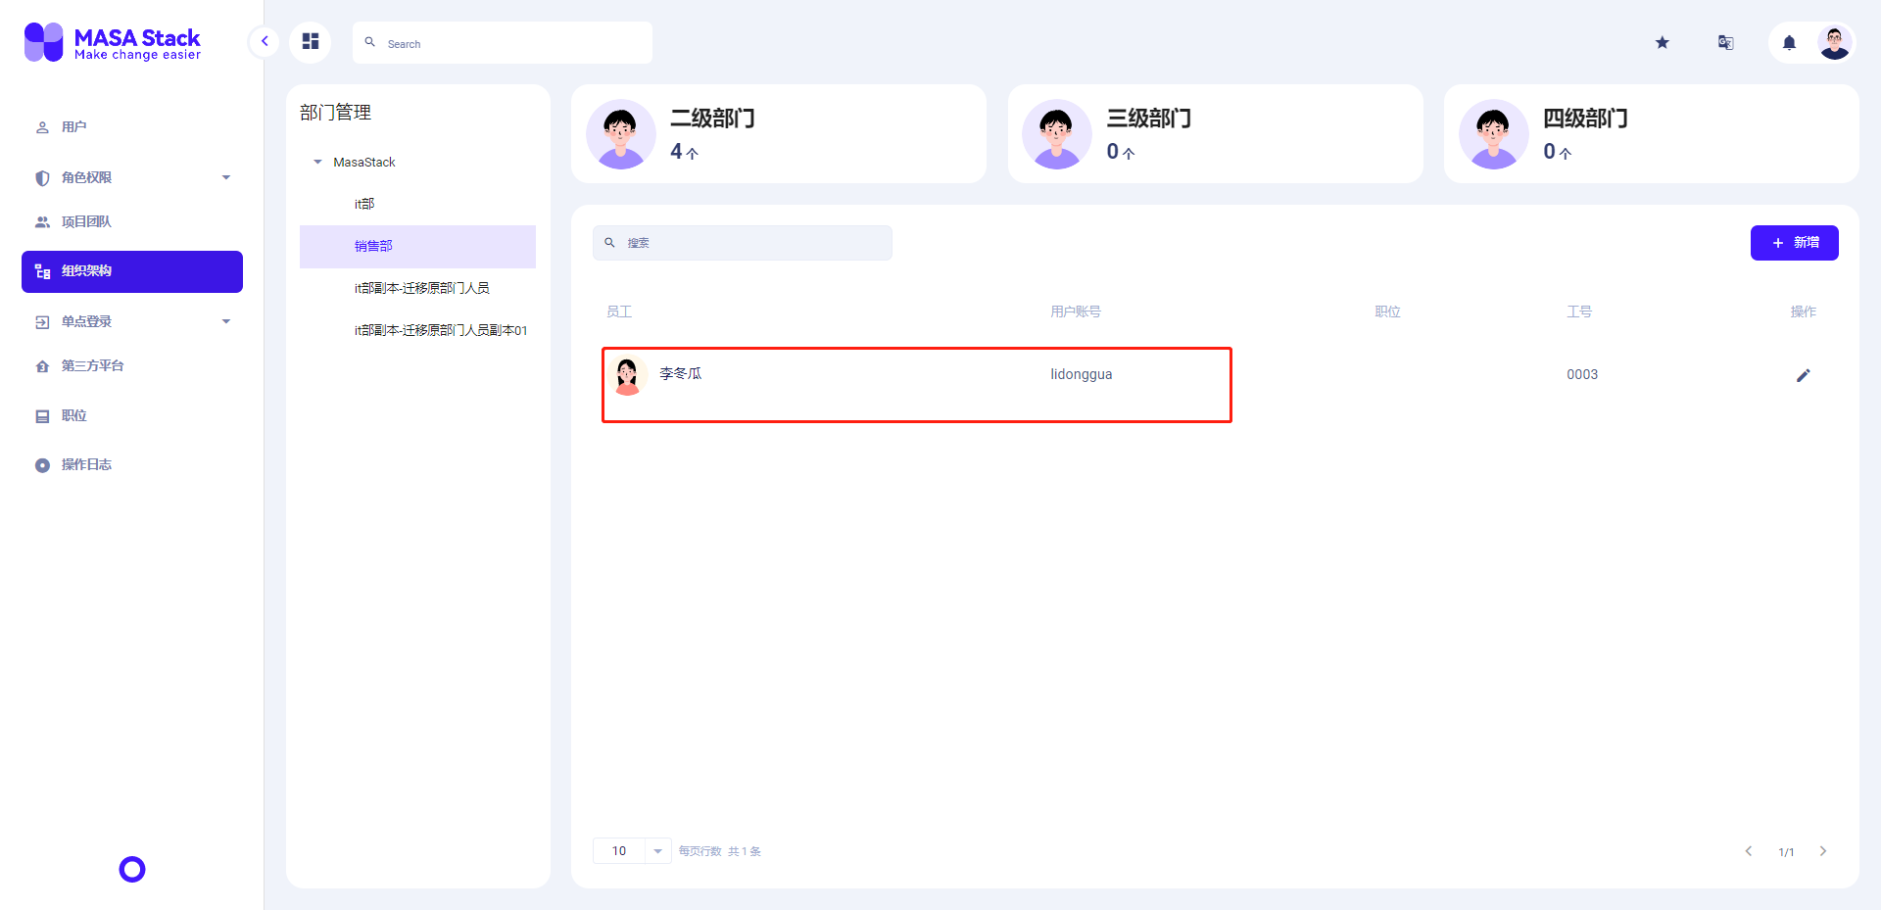Select the 项目团队 sidebar icon

point(41,221)
